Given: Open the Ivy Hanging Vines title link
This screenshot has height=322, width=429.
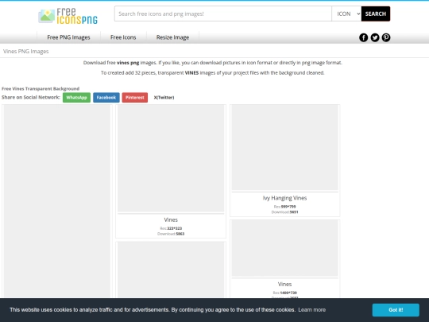Looking at the screenshot, I should tap(285, 198).
